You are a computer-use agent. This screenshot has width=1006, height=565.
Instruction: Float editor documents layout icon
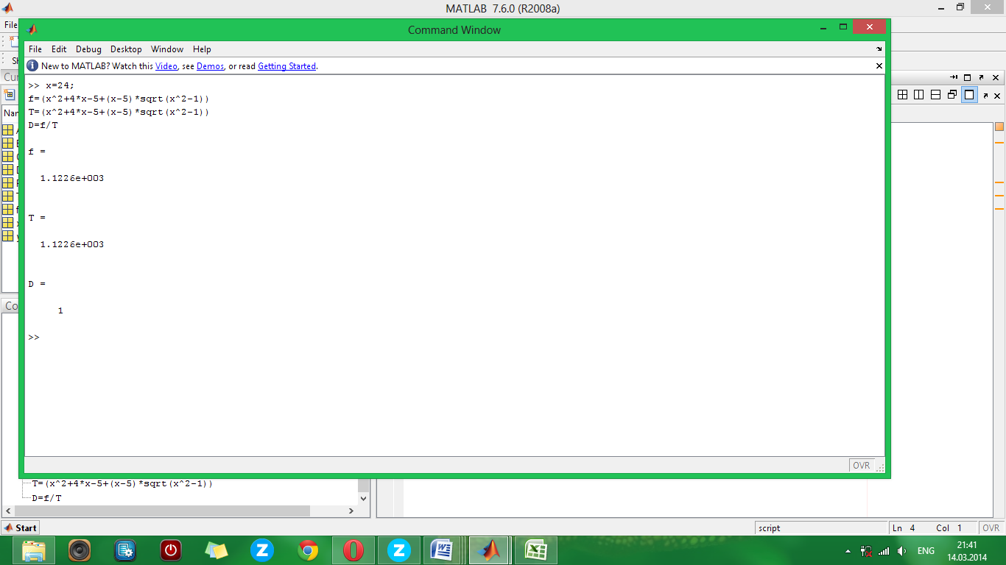click(x=952, y=95)
